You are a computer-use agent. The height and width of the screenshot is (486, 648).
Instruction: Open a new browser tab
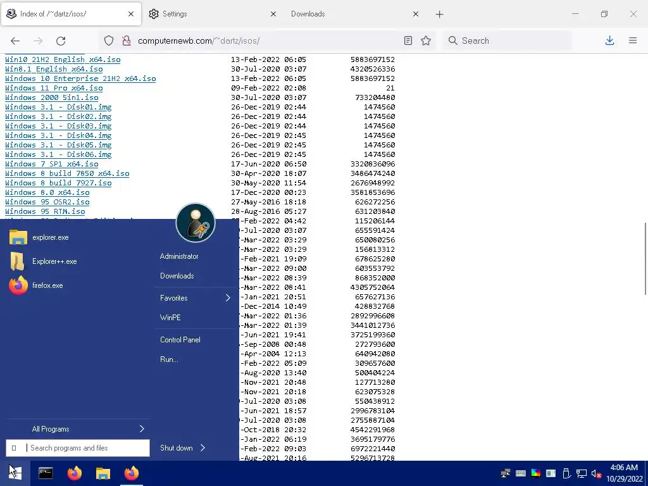pos(439,14)
